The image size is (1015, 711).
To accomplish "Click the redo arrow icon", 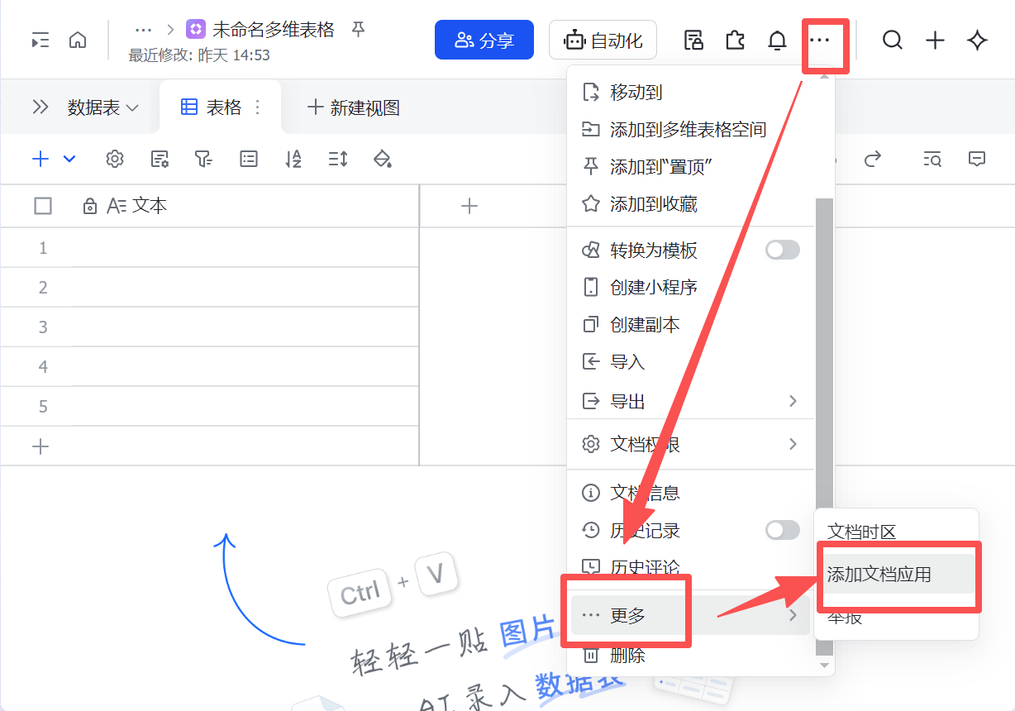I will point(873,159).
